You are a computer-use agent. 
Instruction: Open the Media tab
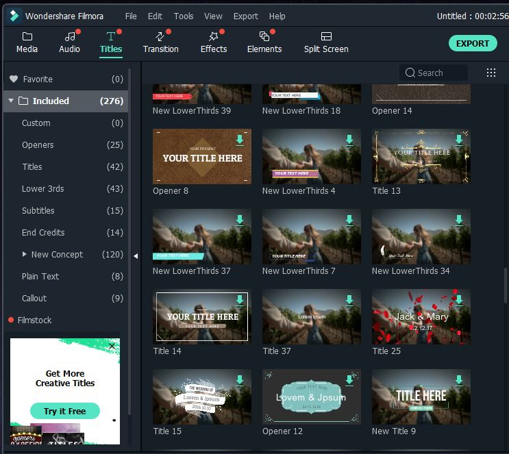click(27, 42)
